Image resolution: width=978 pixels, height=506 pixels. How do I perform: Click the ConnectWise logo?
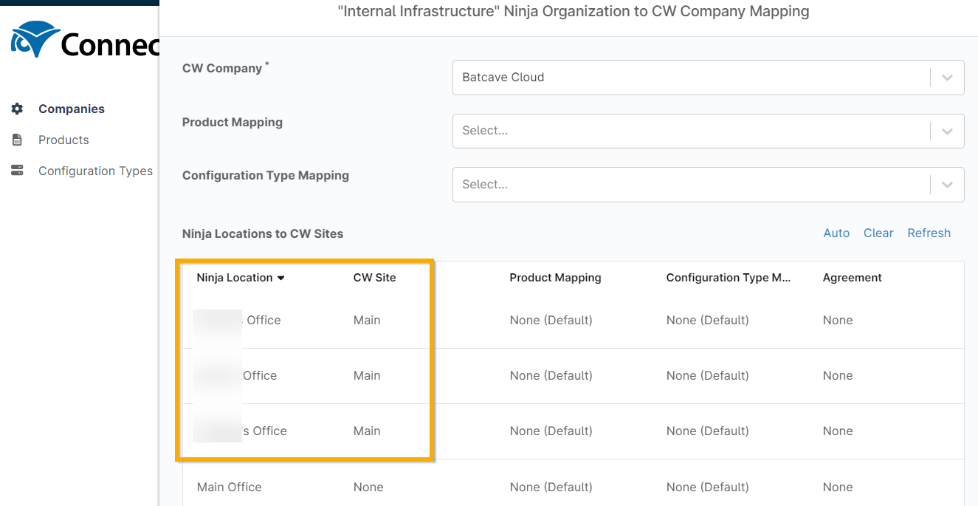pyautogui.click(x=85, y=41)
